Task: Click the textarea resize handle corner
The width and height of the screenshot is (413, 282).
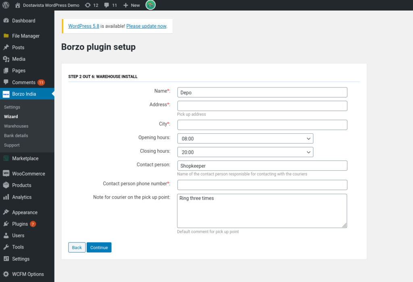Action: pos(344,225)
